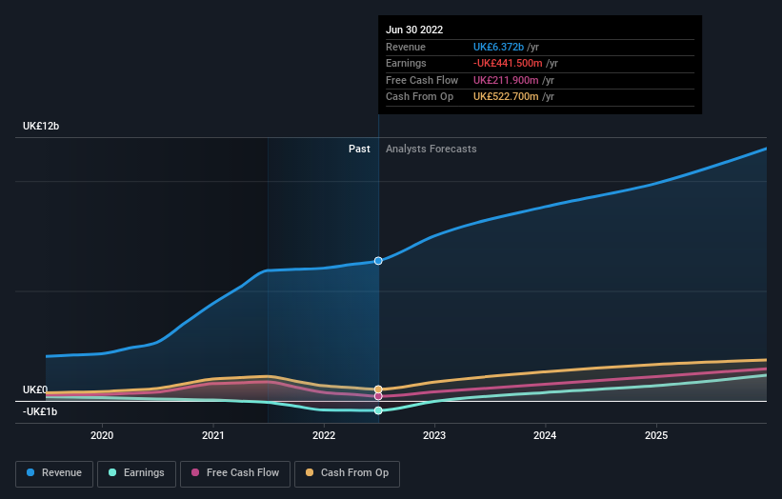The height and width of the screenshot is (499, 782).
Task: Click the UK£12b y-axis label
Action: point(41,126)
